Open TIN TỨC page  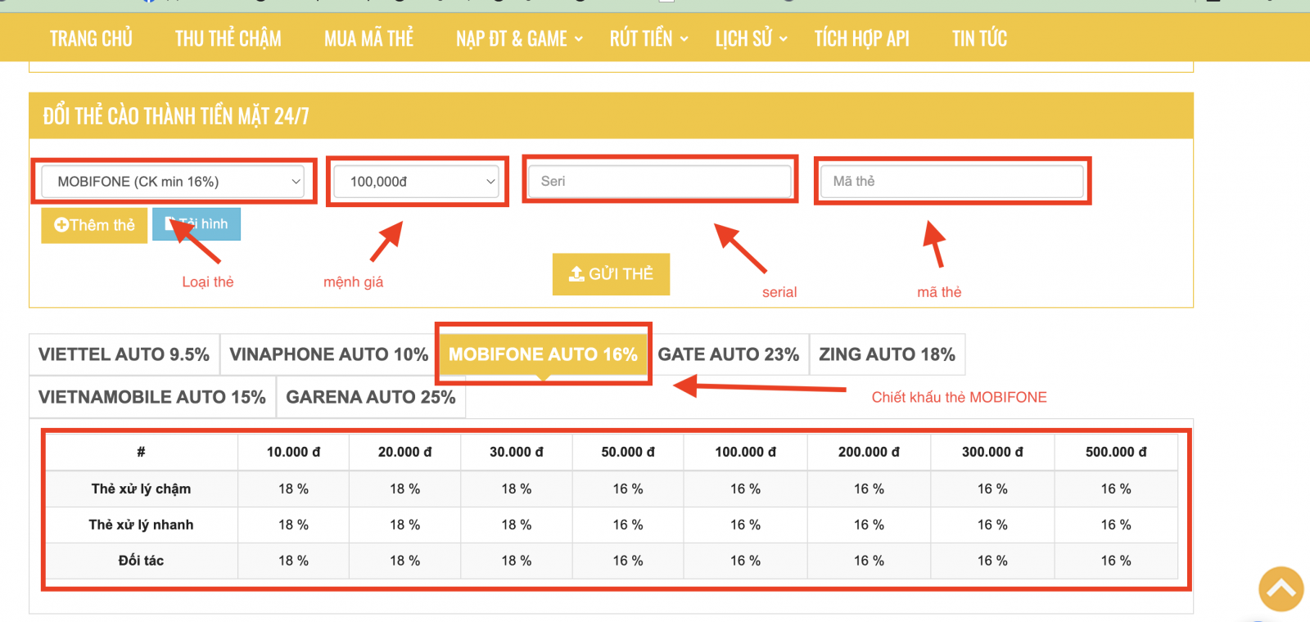tap(979, 38)
